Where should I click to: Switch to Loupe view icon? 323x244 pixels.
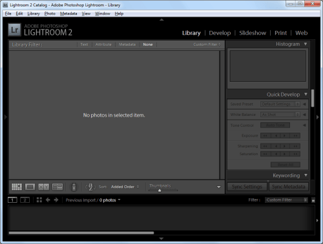click(x=30, y=187)
